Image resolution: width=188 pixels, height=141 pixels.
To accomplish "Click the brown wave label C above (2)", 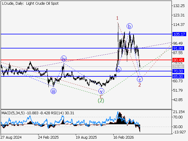I will pyautogui.click(x=101, y=97).
